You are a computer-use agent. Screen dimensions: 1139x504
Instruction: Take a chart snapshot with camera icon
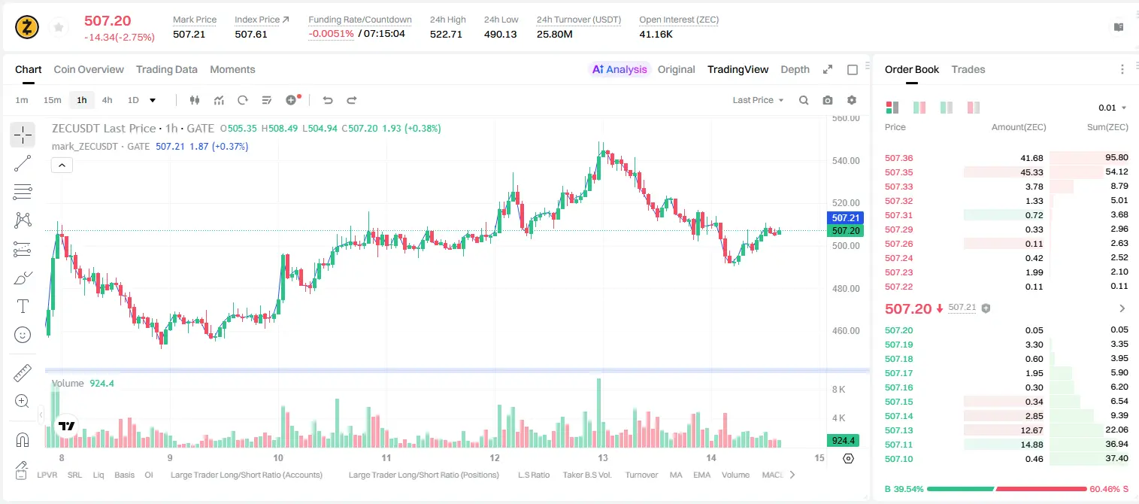click(828, 100)
